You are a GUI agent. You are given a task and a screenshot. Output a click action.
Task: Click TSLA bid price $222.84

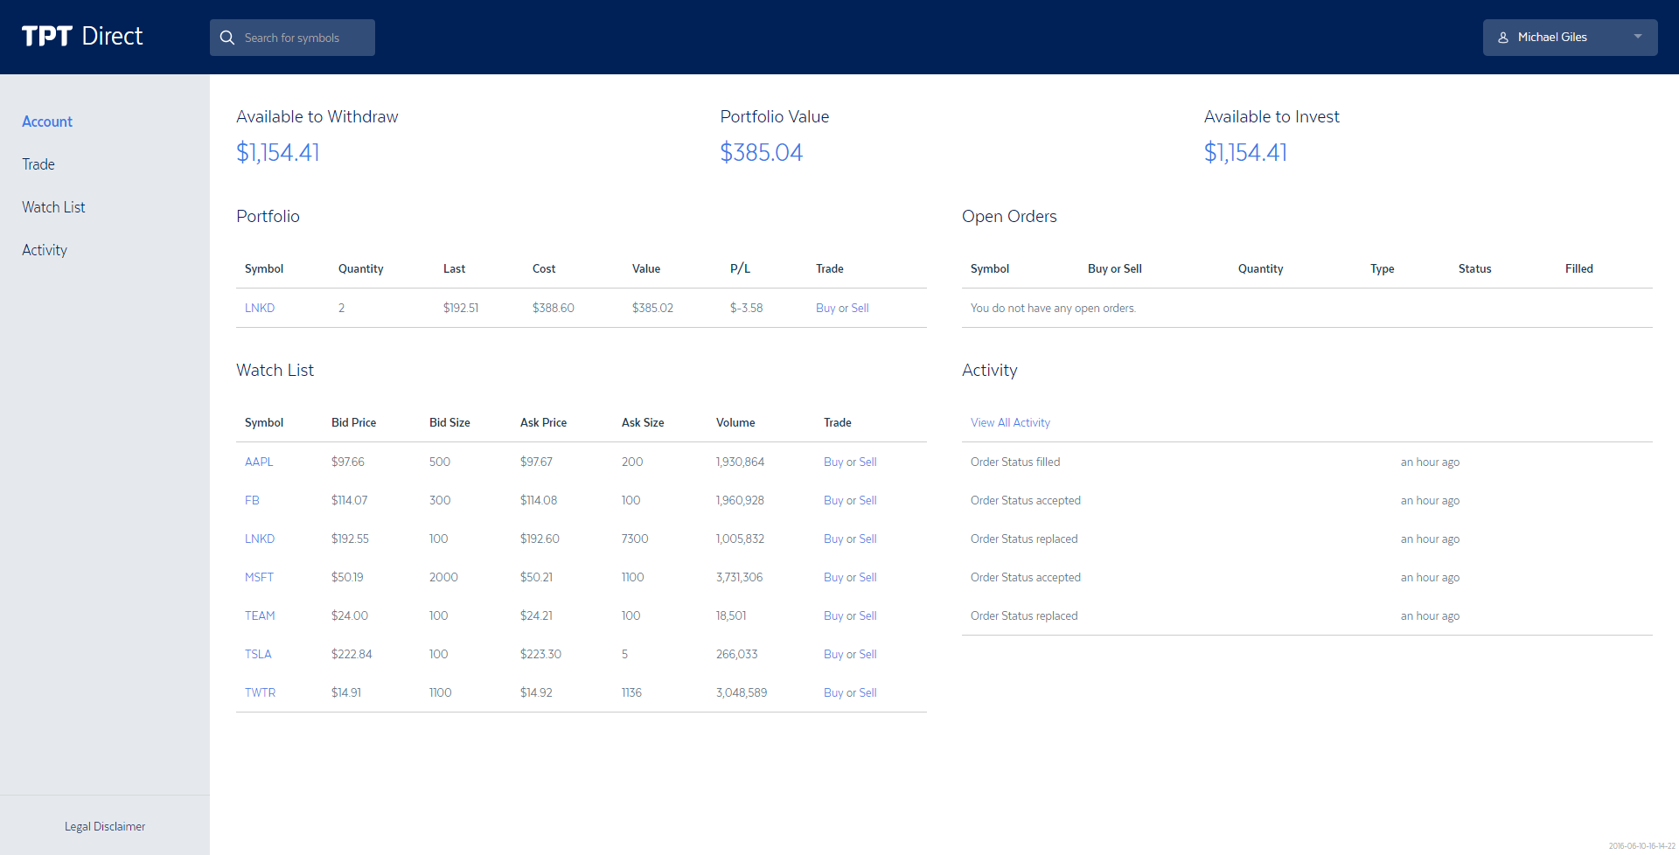(x=352, y=654)
